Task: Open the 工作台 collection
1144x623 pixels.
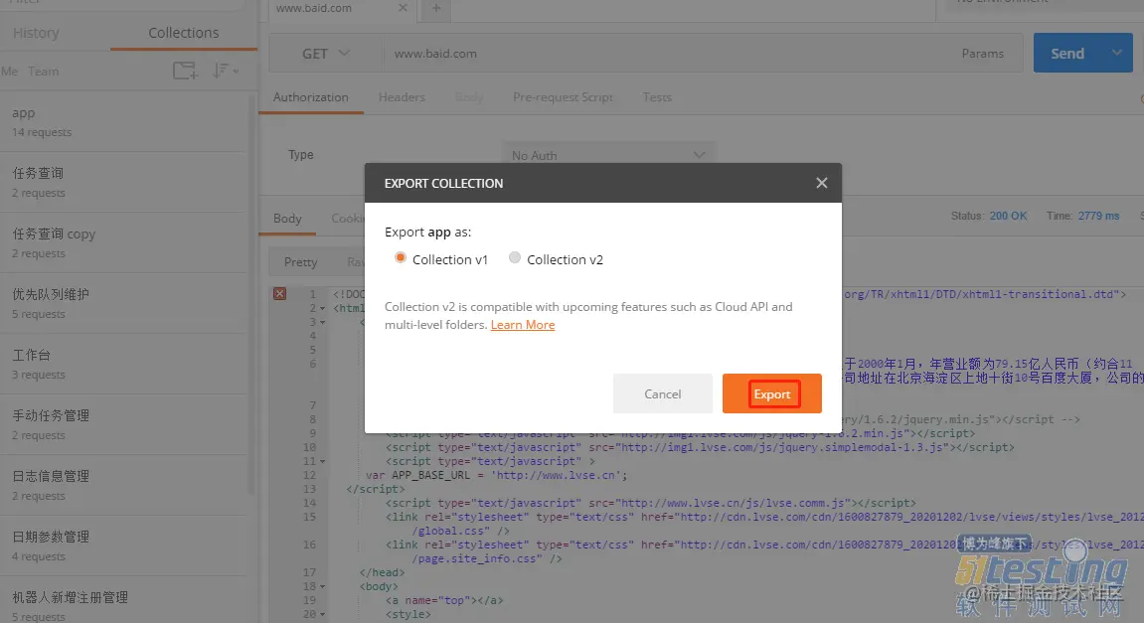Action: coord(124,364)
